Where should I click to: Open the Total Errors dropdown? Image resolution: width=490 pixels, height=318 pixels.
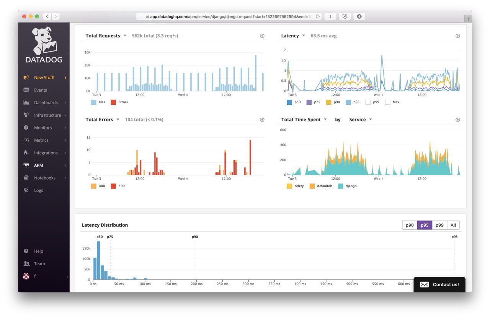(x=118, y=120)
